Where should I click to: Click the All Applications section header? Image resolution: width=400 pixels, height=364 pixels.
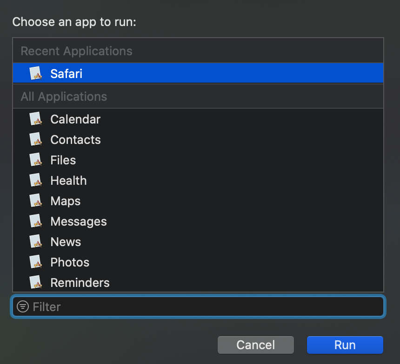tap(198, 96)
